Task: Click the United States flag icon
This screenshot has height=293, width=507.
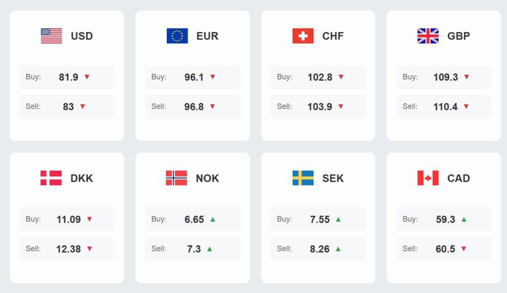Action: pos(51,36)
